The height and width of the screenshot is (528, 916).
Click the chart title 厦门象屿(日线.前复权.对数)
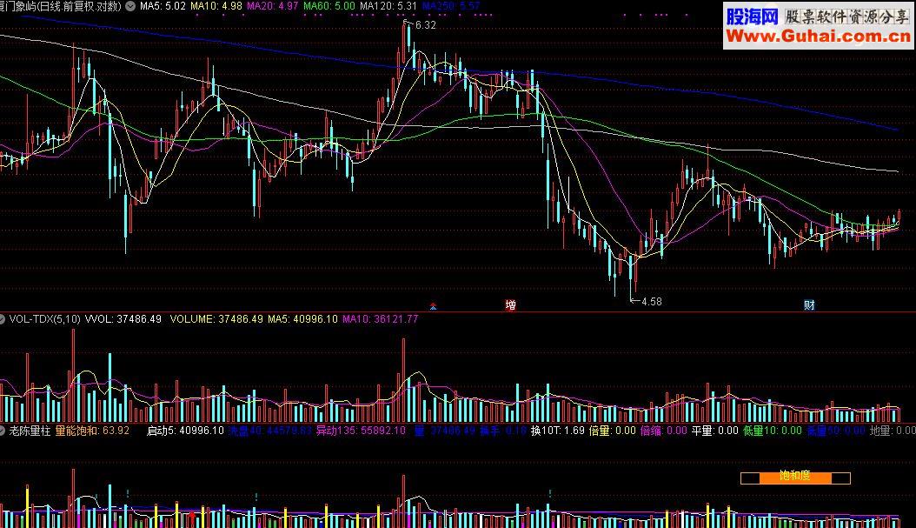pos(61,6)
